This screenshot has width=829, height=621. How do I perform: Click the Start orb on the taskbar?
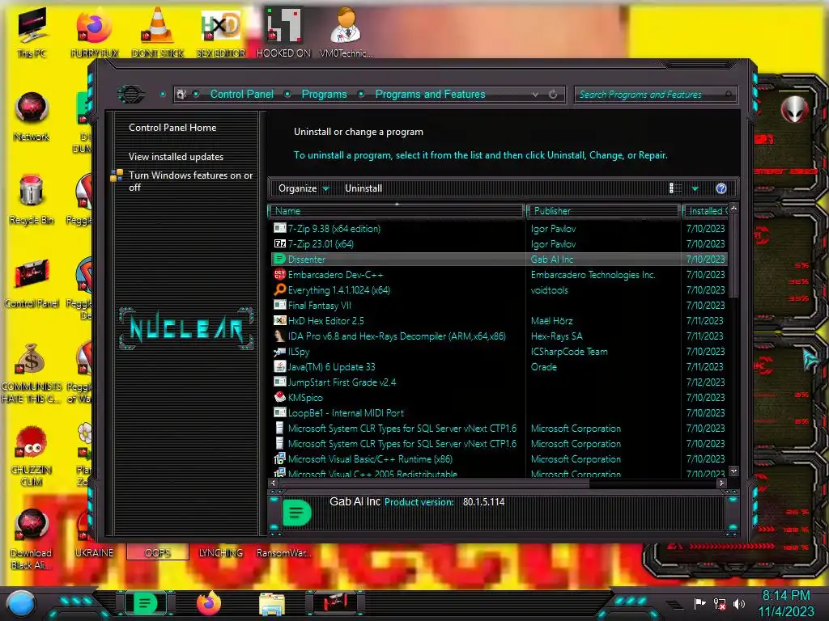tap(21, 603)
